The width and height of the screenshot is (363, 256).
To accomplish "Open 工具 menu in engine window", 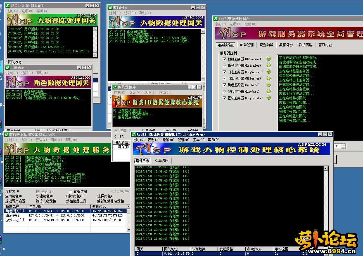I will point(198,140).
